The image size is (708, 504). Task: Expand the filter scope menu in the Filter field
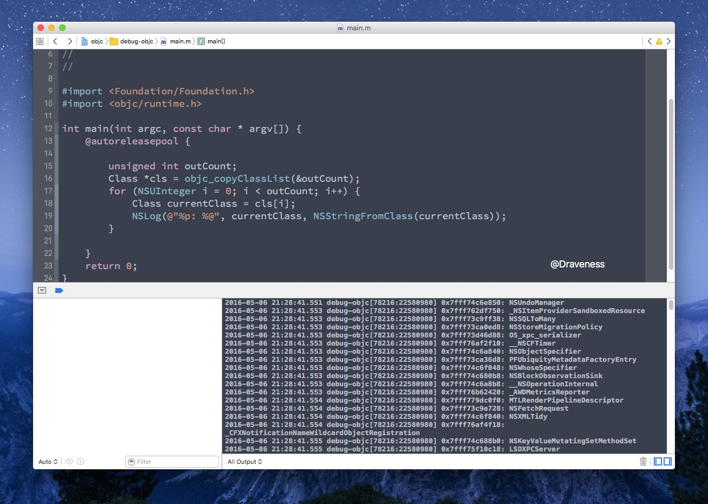pos(131,462)
